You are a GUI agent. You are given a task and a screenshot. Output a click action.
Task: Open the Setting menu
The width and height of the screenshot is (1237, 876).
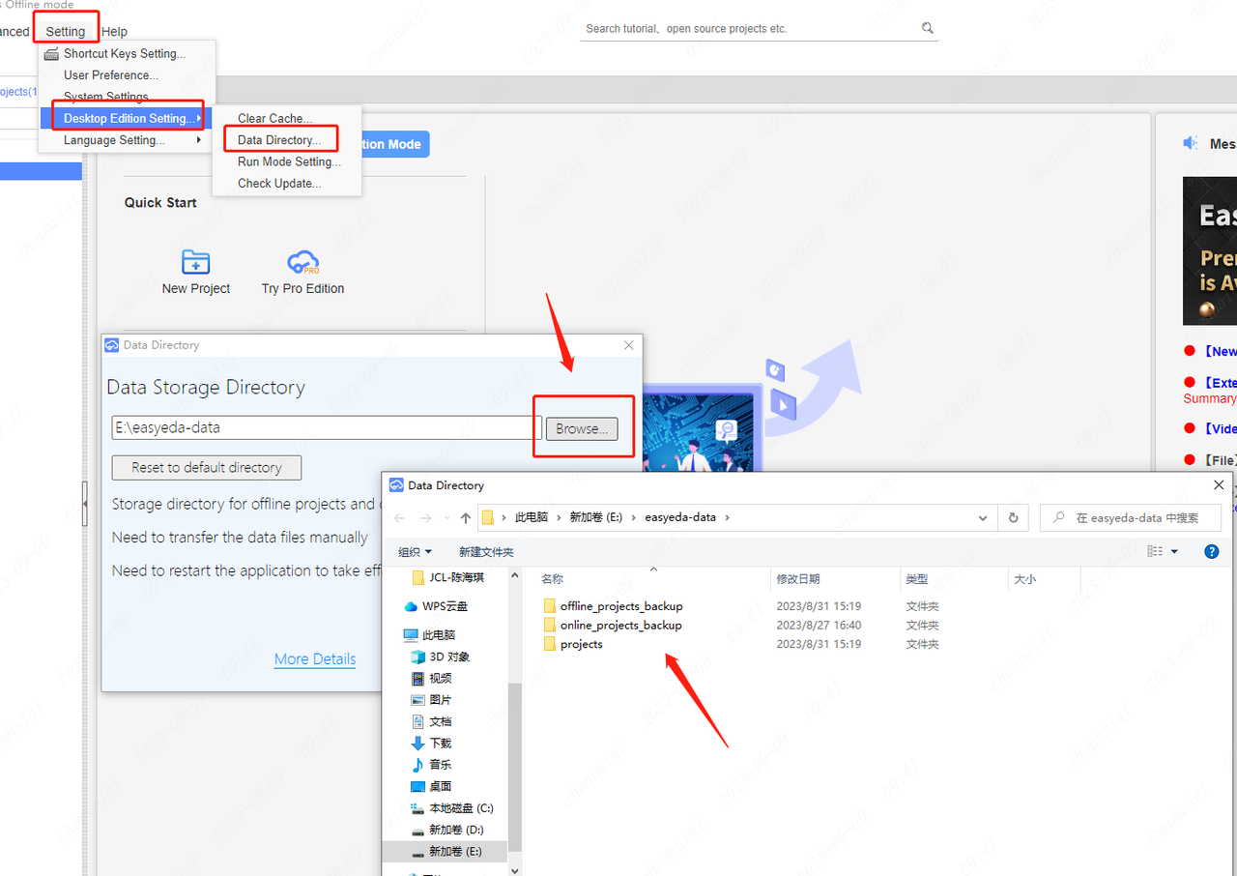point(65,32)
